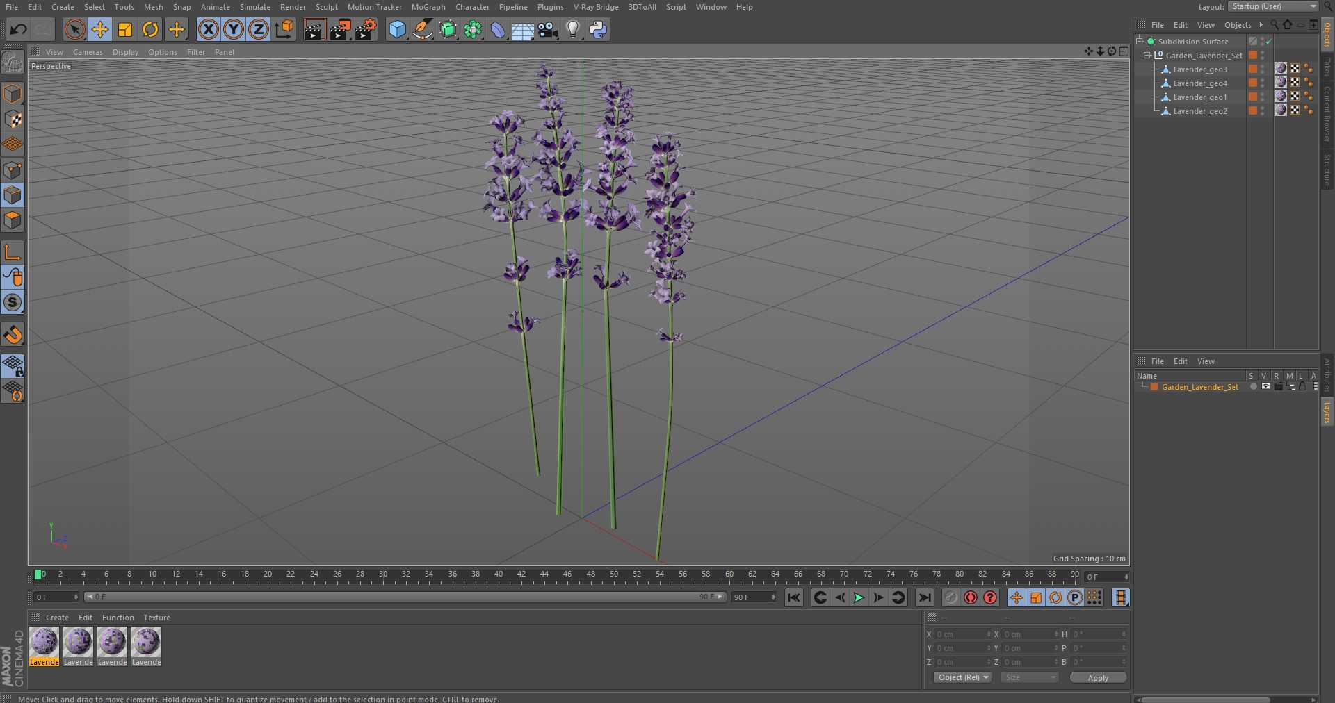1335x703 pixels.
Task: Switch to Edges mode
Action: tap(13, 195)
